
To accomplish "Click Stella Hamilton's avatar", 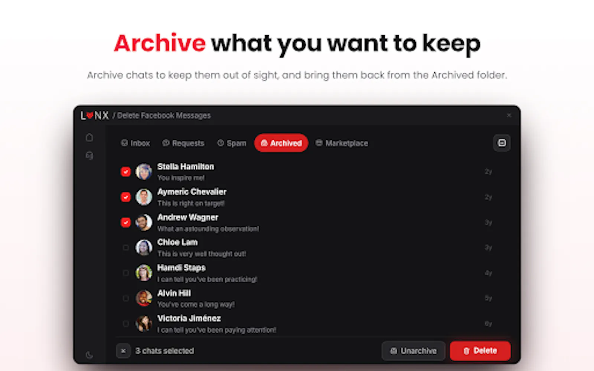I will pyautogui.click(x=144, y=172).
